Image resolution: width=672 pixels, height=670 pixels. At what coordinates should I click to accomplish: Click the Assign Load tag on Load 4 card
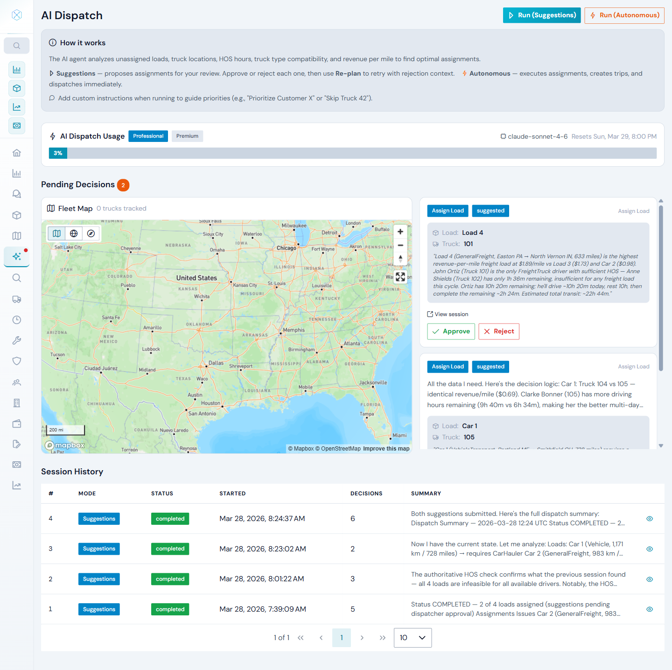point(448,211)
